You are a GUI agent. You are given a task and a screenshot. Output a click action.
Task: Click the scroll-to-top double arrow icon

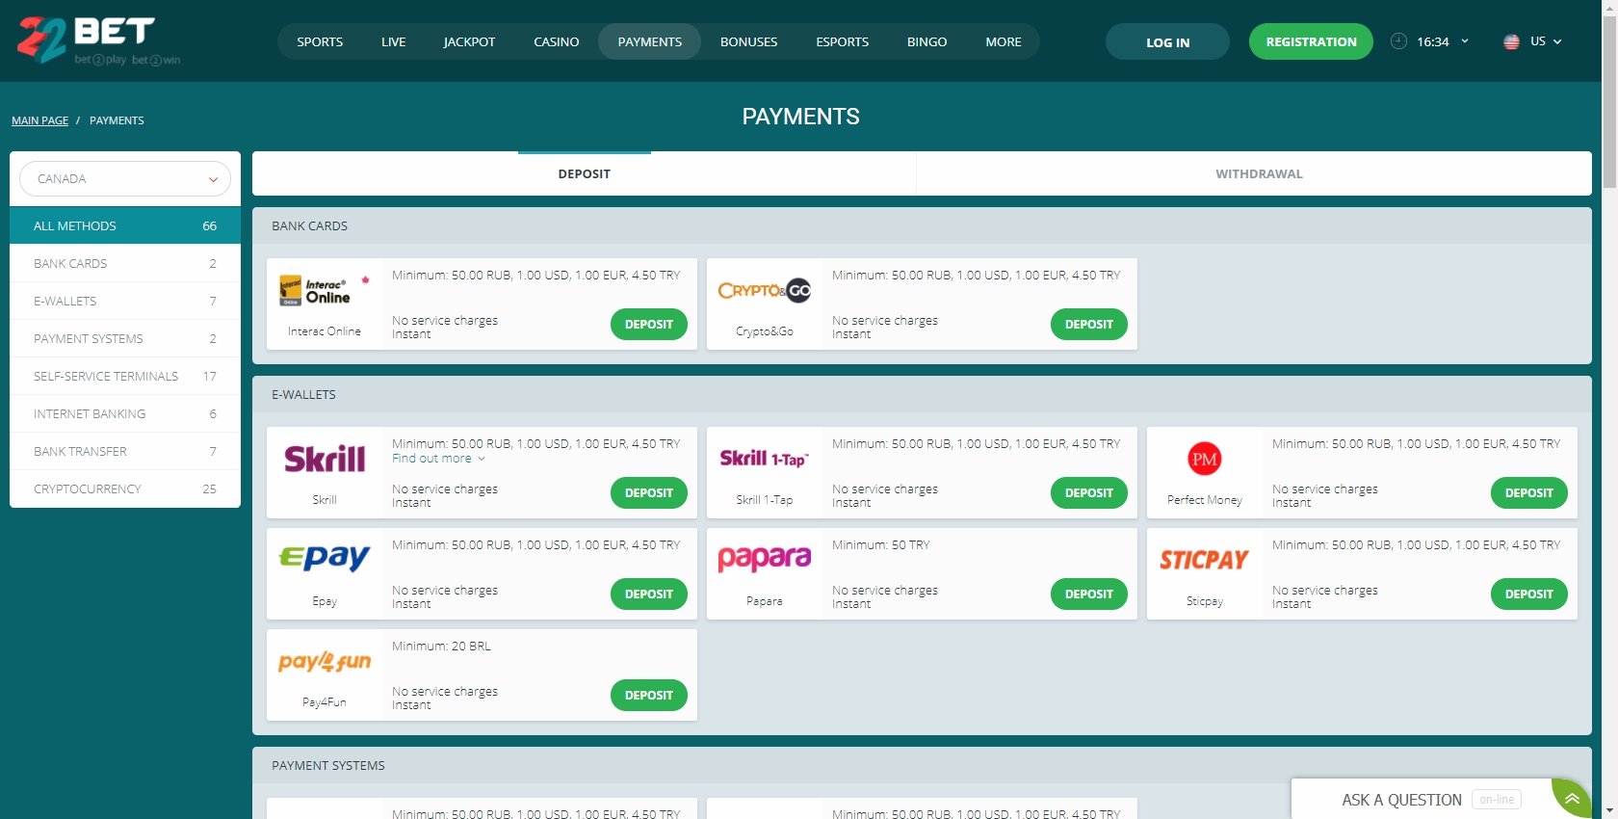click(1572, 799)
